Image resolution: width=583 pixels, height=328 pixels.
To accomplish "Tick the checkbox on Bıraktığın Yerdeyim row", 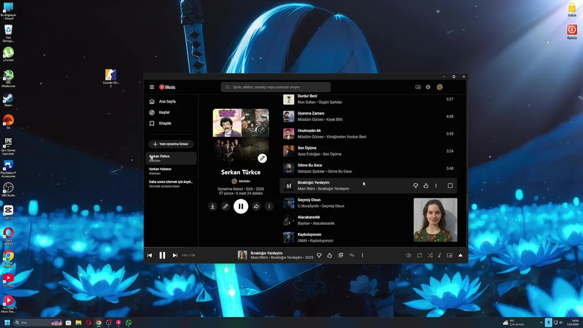I will pyautogui.click(x=450, y=185).
